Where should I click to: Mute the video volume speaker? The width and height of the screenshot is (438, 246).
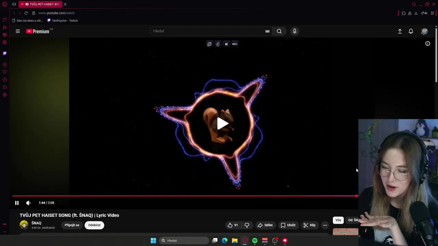click(x=28, y=203)
